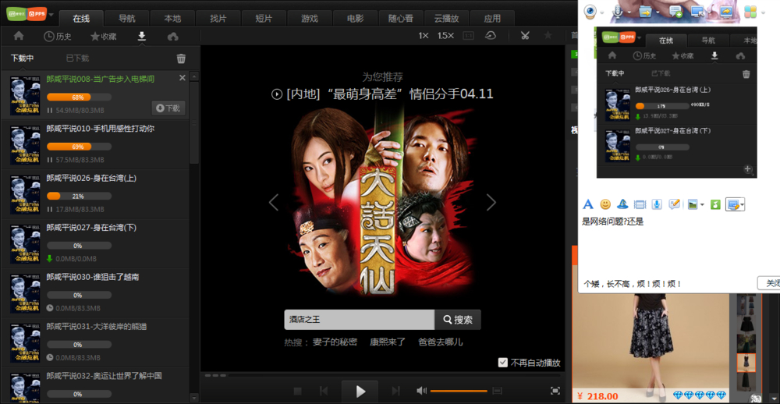Send file with folder icon in chat window
780x404 pixels.
pos(645,11)
